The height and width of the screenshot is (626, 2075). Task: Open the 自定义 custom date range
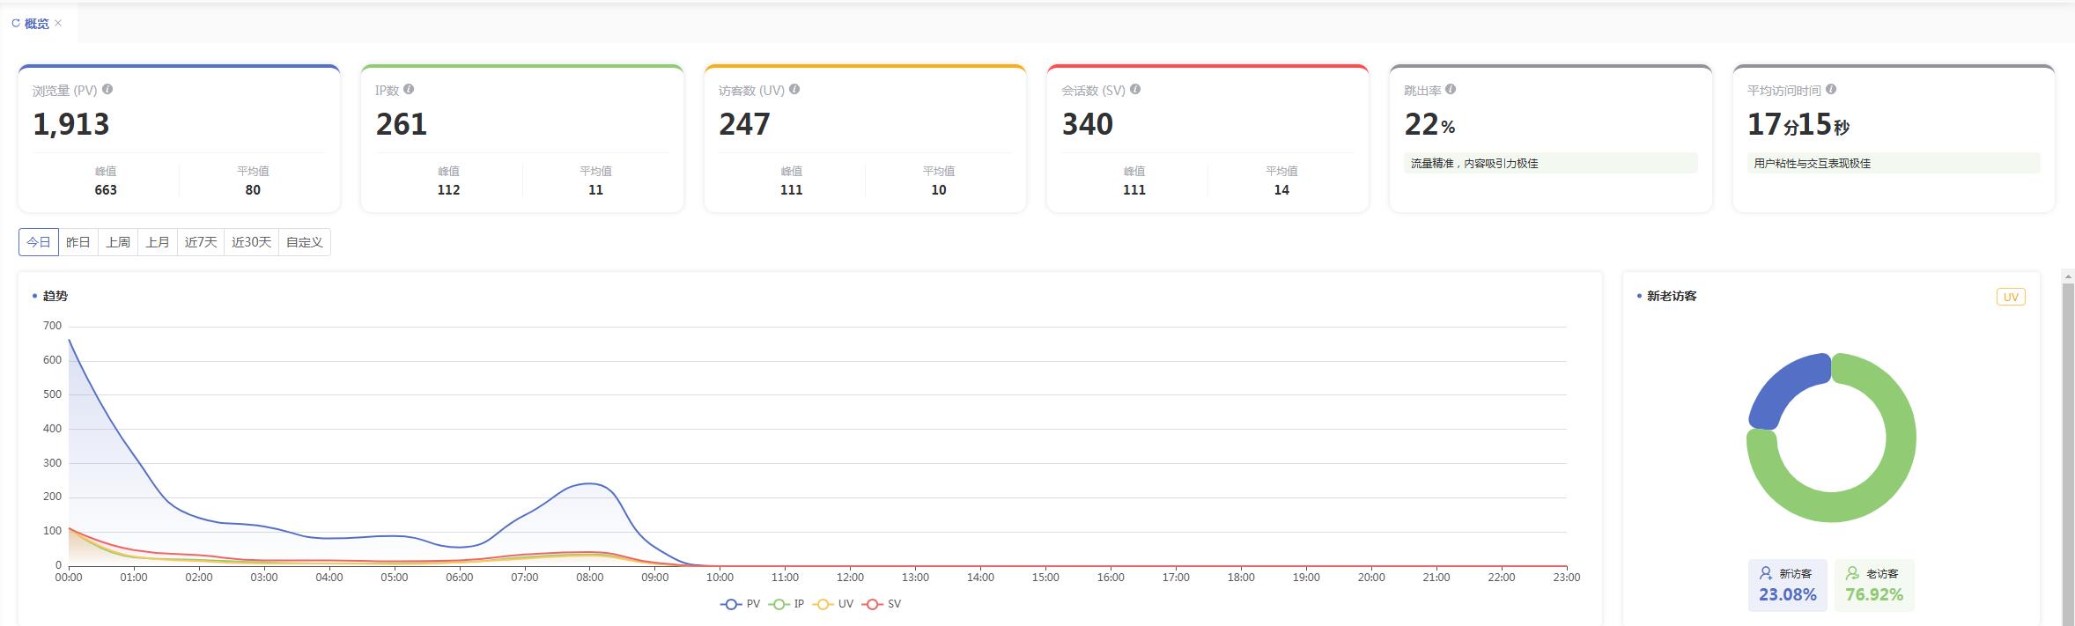click(305, 242)
